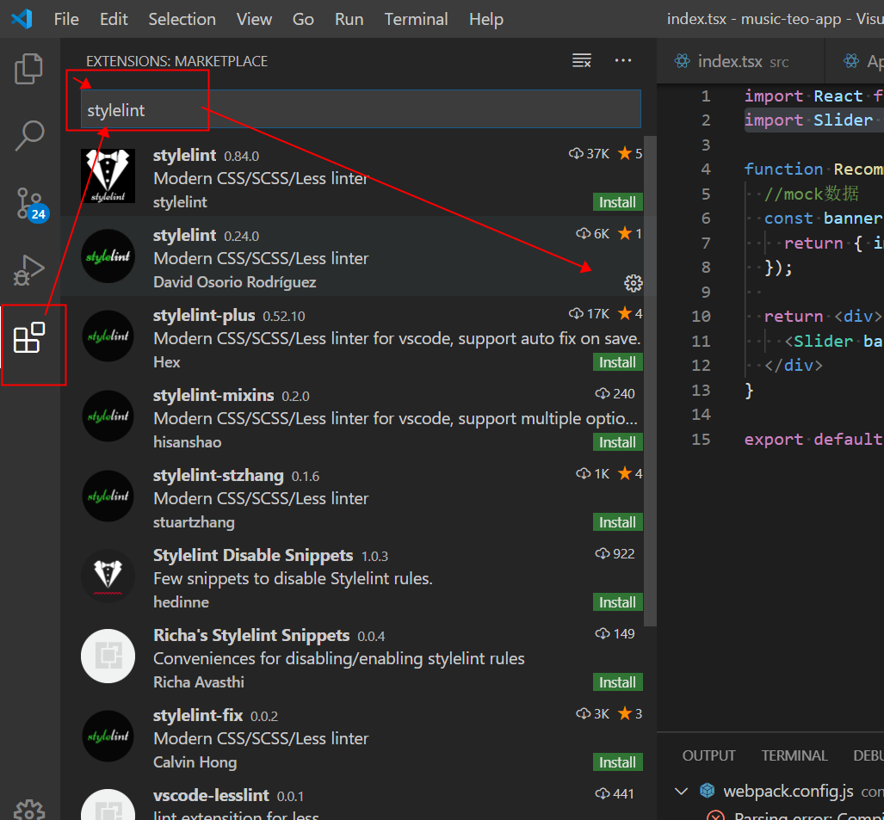This screenshot has width=884, height=820.
Task: Open the Edit menu
Action: [114, 19]
